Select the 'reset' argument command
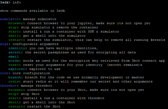Screen dimensions: 168x109 click(x=14, y=65)
